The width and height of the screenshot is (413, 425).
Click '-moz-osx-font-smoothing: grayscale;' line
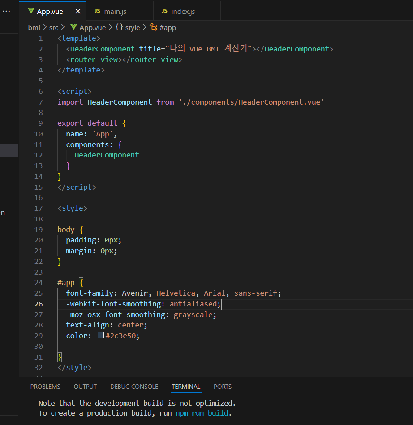pos(141,314)
